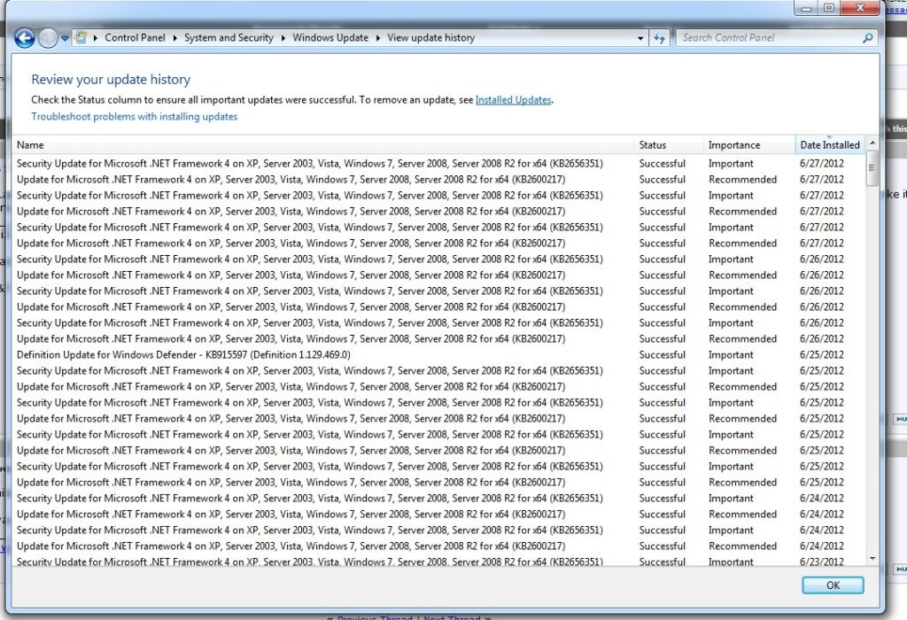
Task: Expand the arrow after System and Security
Action: click(283, 38)
